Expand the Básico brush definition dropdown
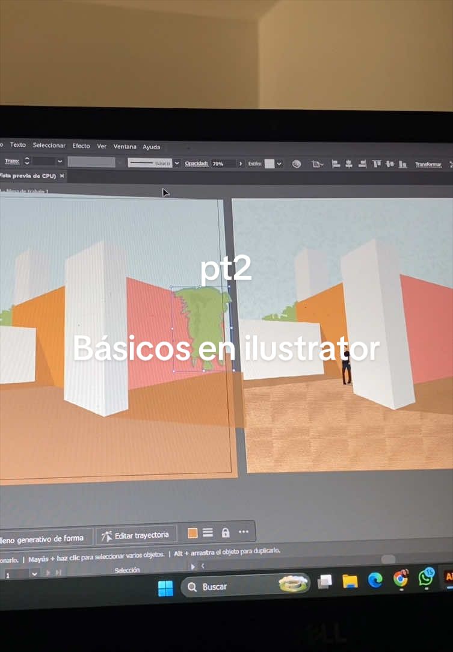This screenshot has width=453, height=652. [x=177, y=163]
